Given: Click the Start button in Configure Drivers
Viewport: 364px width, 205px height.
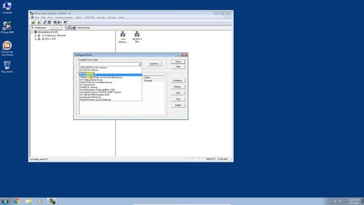Looking at the screenshot, I should [x=178, y=93].
